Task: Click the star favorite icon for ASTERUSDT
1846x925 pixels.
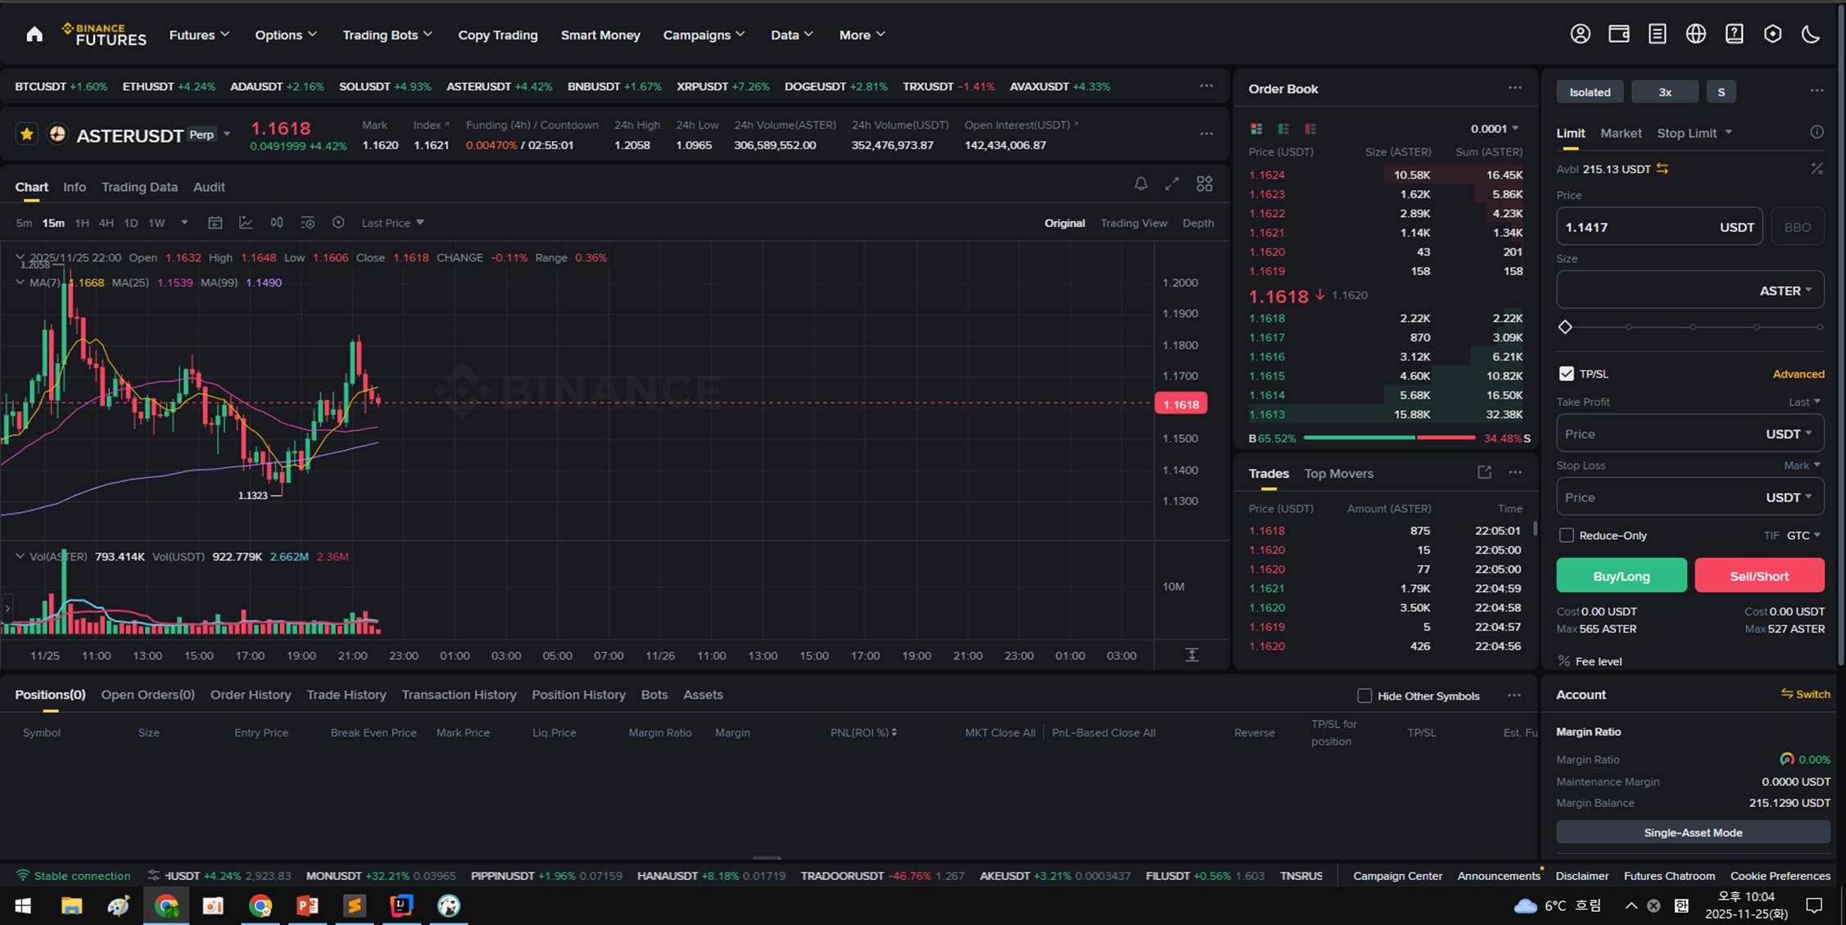Action: tap(27, 134)
